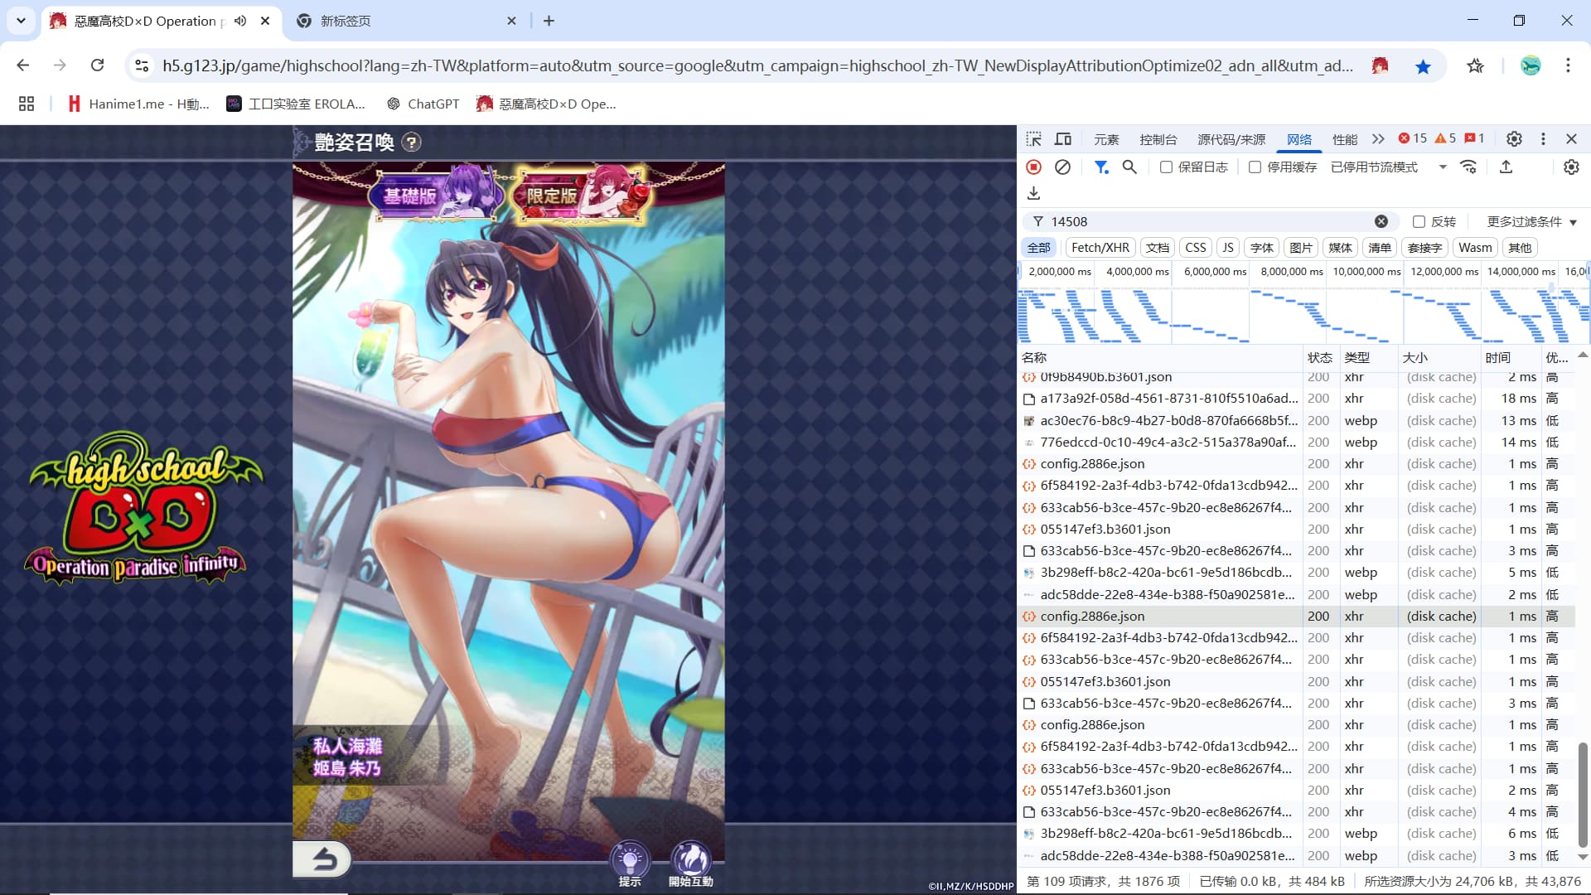The height and width of the screenshot is (895, 1591).
Task: Expand 更多过滤条件 dropdown
Action: (x=1531, y=221)
